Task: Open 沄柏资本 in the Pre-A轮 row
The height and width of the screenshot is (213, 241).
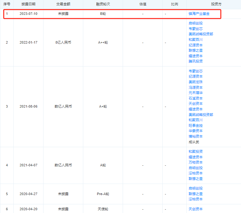Action: [196, 199]
